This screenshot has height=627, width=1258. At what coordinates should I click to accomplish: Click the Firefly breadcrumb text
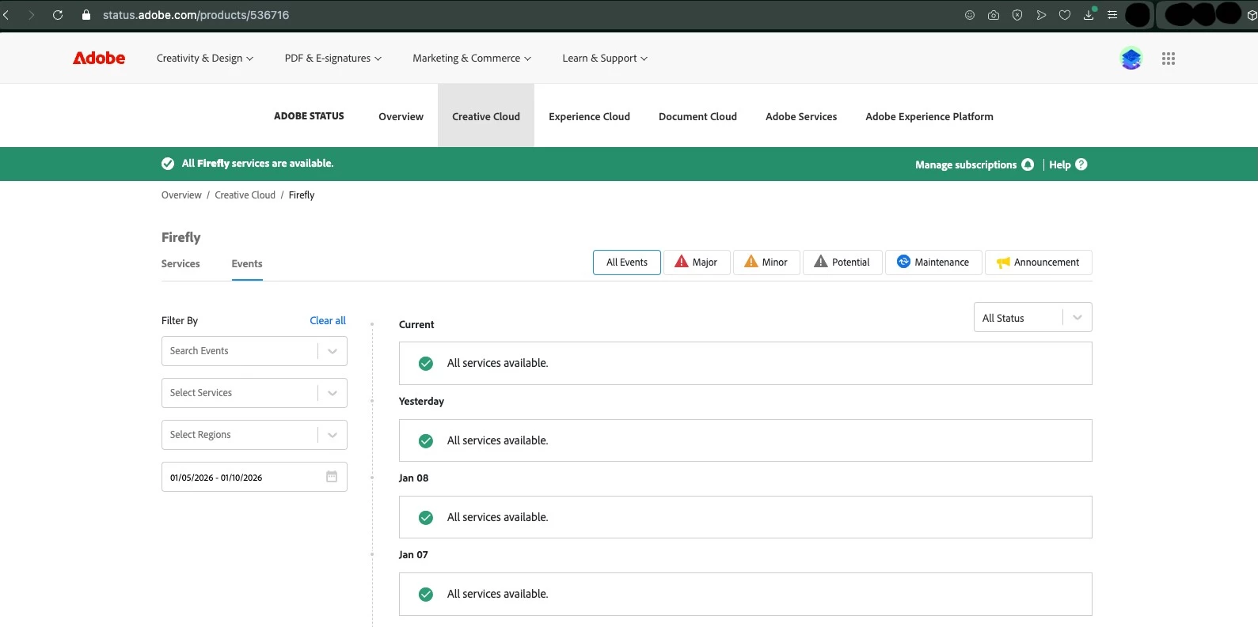pos(302,195)
